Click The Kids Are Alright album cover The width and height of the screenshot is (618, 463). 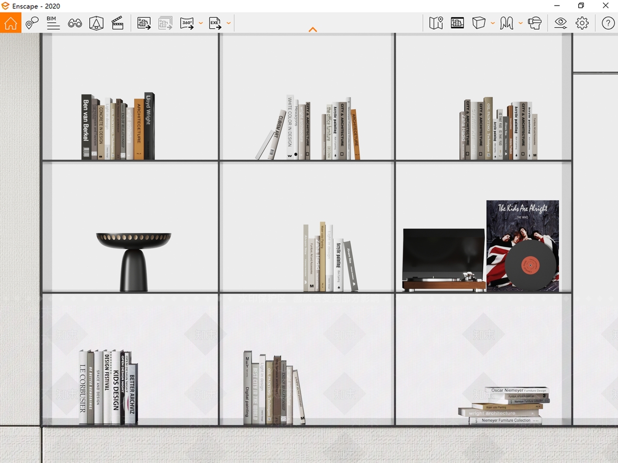tap(523, 245)
